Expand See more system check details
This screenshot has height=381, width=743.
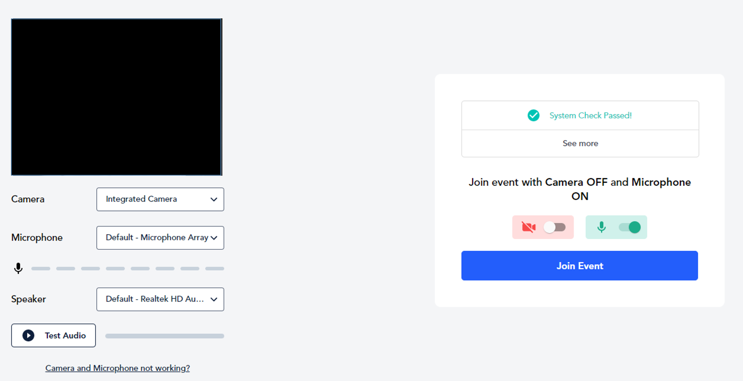pos(580,143)
